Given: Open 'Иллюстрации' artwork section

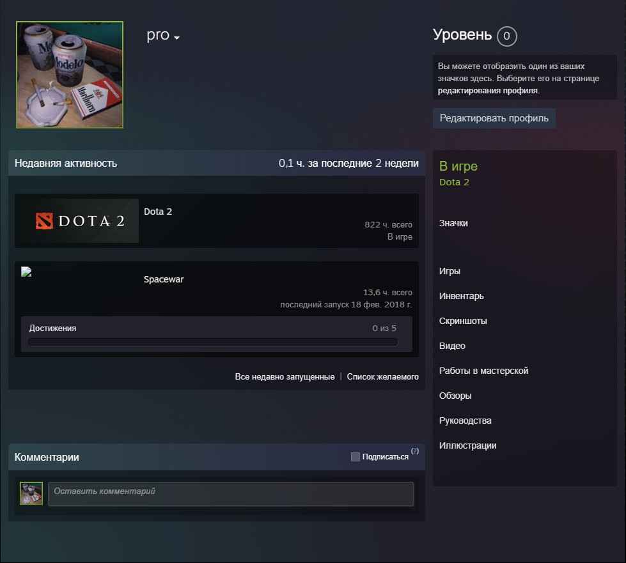Looking at the screenshot, I should coord(467,445).
